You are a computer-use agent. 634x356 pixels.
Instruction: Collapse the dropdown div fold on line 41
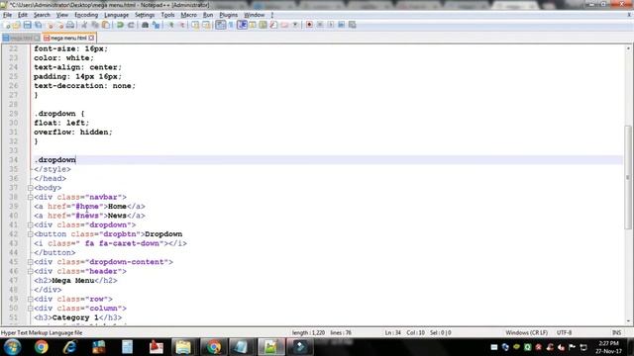[31, 224]
